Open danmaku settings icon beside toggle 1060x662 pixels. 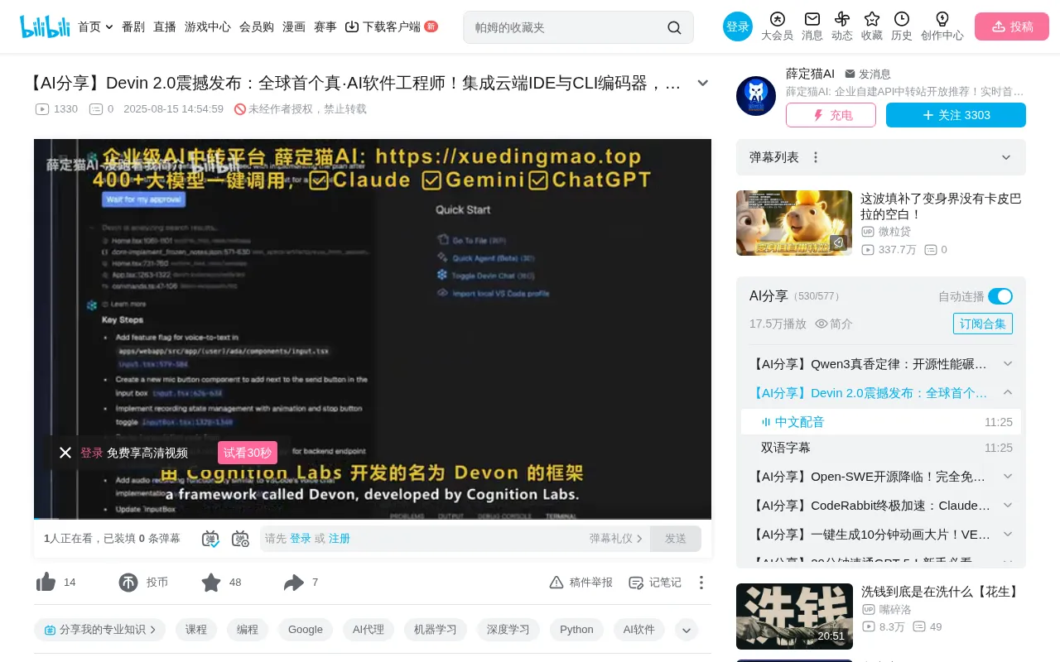tap(240, 539)
